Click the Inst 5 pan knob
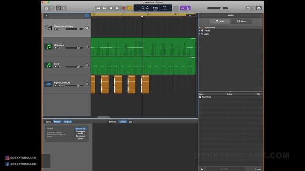 [87, 66]
